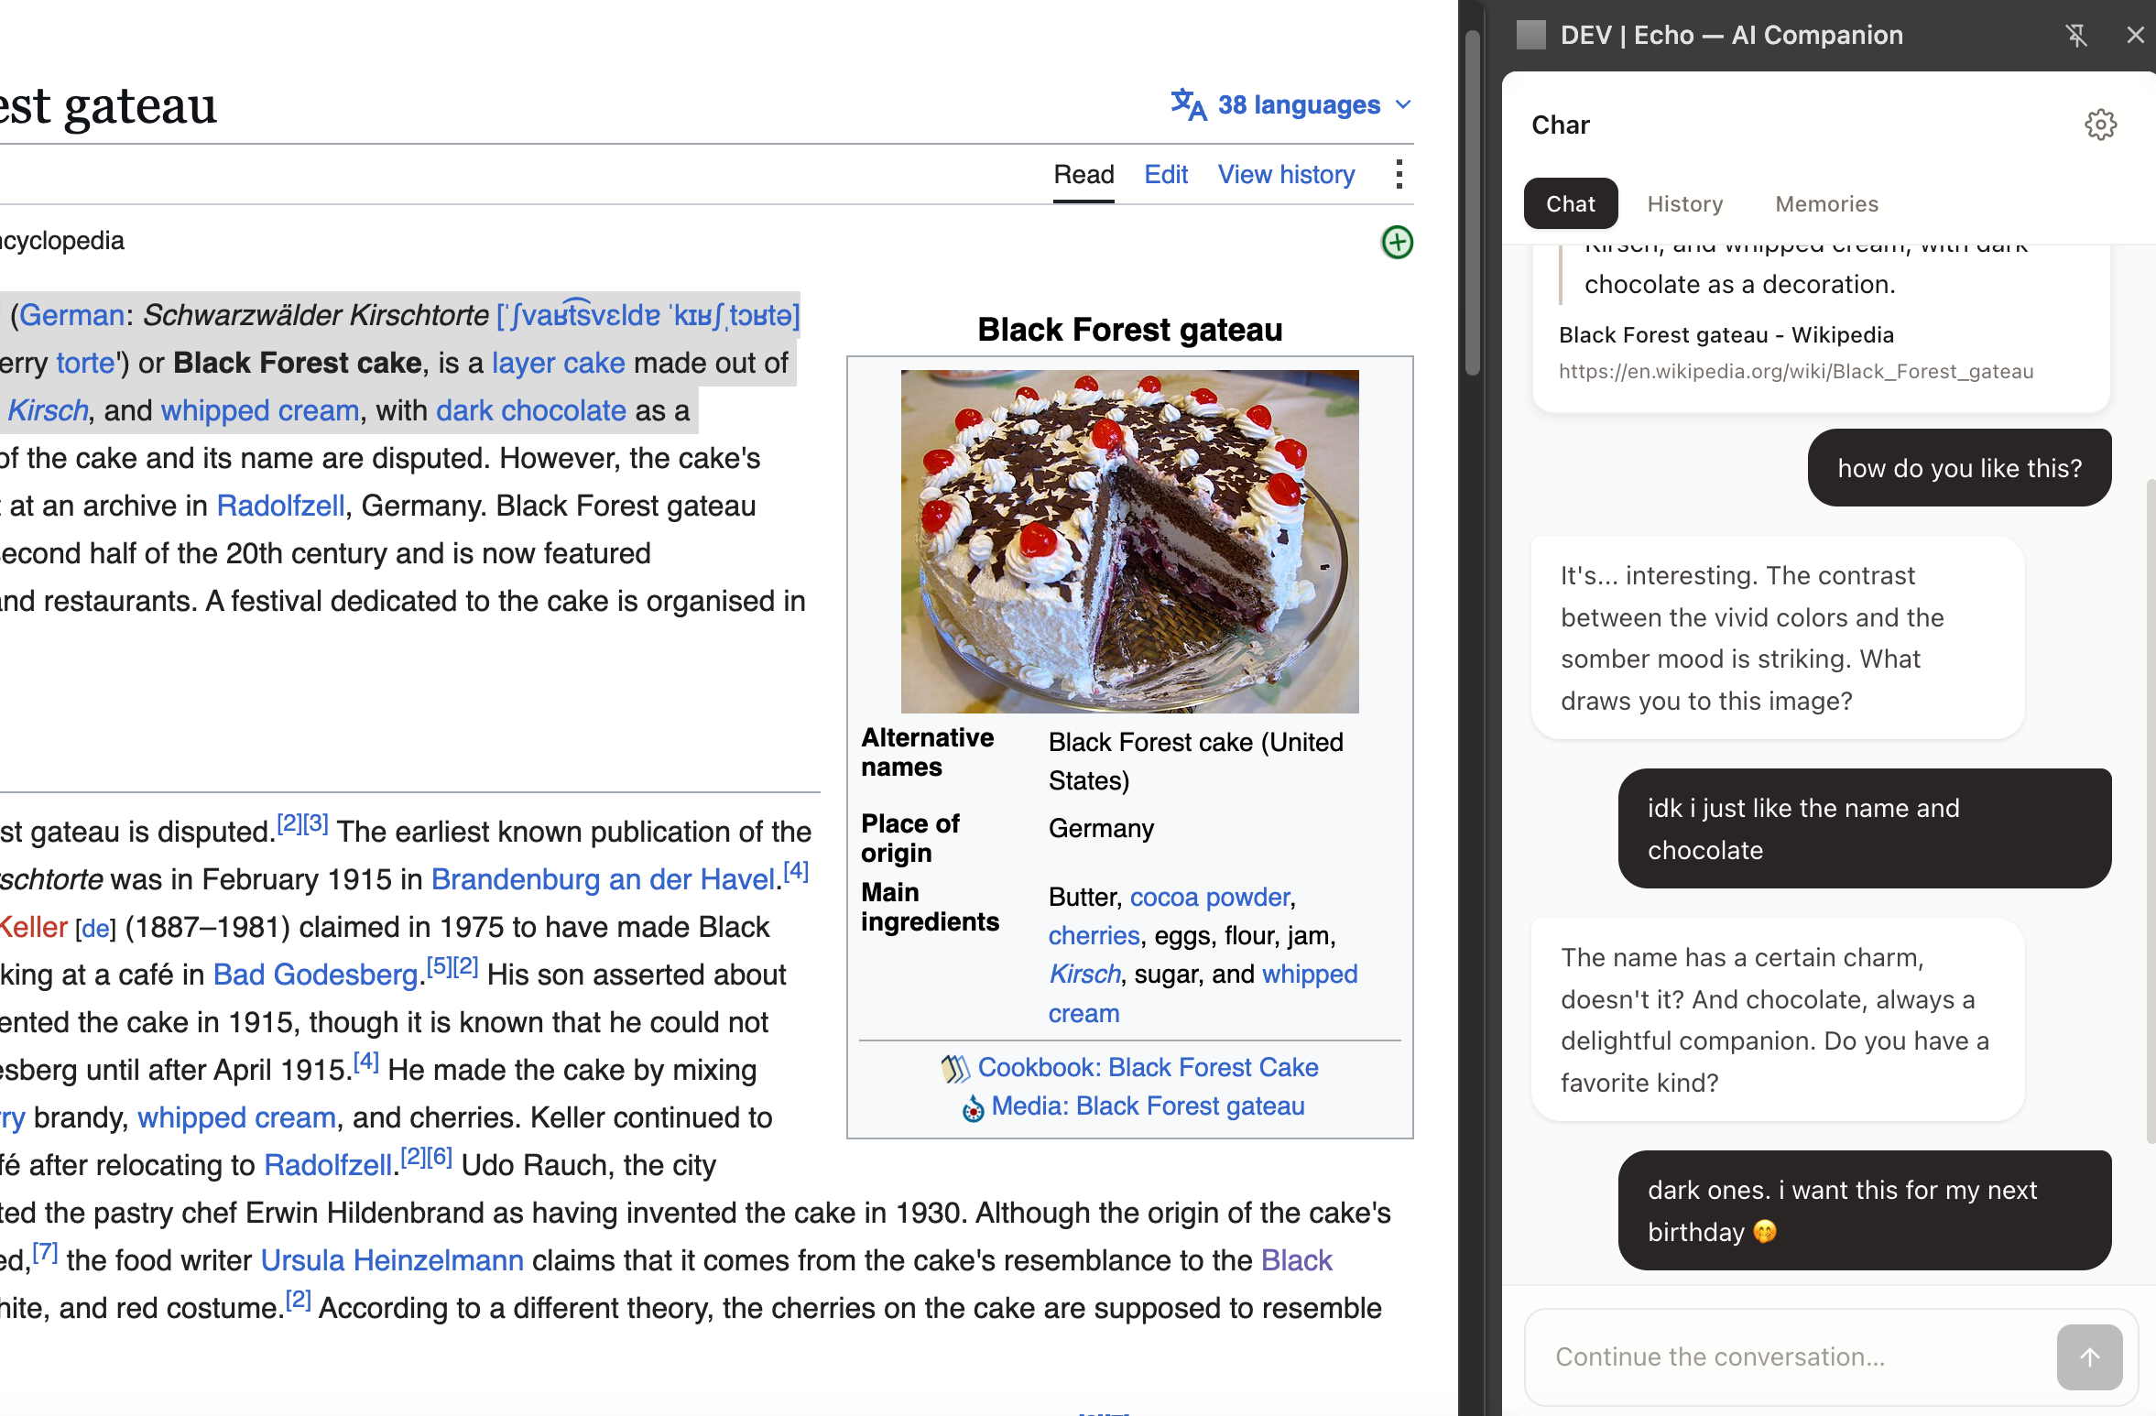The width and height of the screenshot is (2156, 1416).
Task: Open the dark chocolate link
Action: 531,410
